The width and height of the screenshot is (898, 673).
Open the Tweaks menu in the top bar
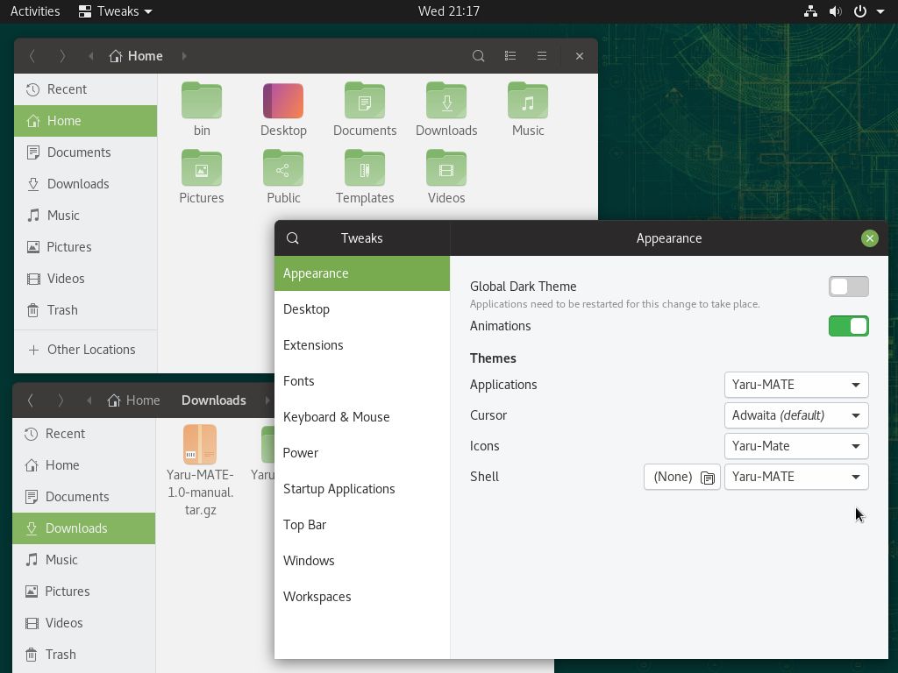tap(115, 11)
